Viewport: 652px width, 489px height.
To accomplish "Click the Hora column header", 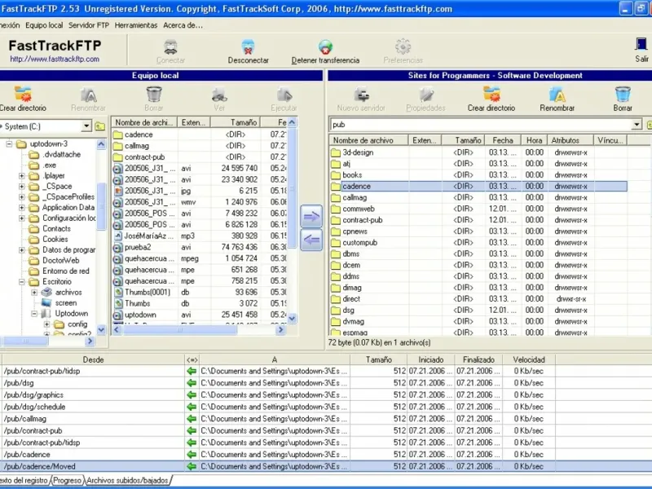I will 535,140.
